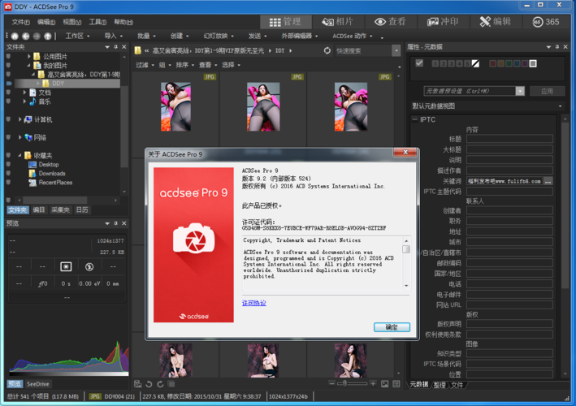Pin the Properties-Metadata panel with pushpin icon
Image resolution: width=576 pixels, height=406 pixels.
tap(557, 47)
